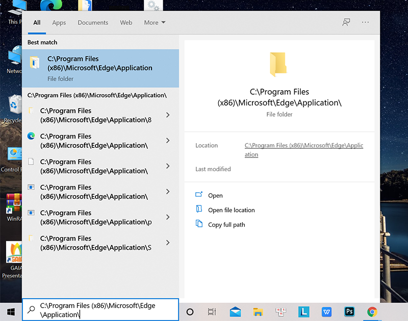The height and width of the screenshot is (321, 408).
Task: Select the result ending in Application\p
Action: click(x=96, y=217)
